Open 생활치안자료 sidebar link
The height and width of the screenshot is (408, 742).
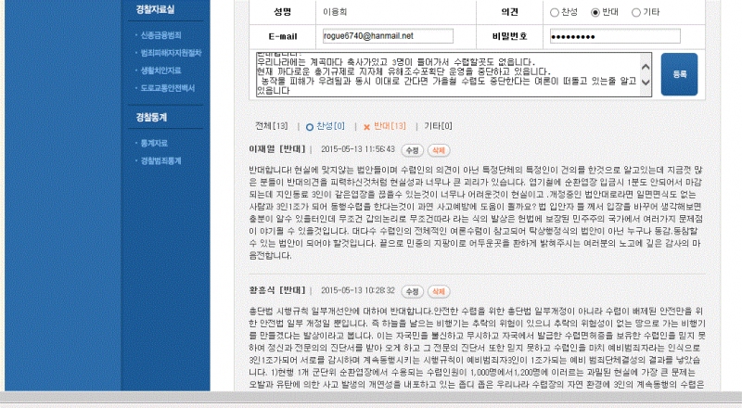coord(161,70)
